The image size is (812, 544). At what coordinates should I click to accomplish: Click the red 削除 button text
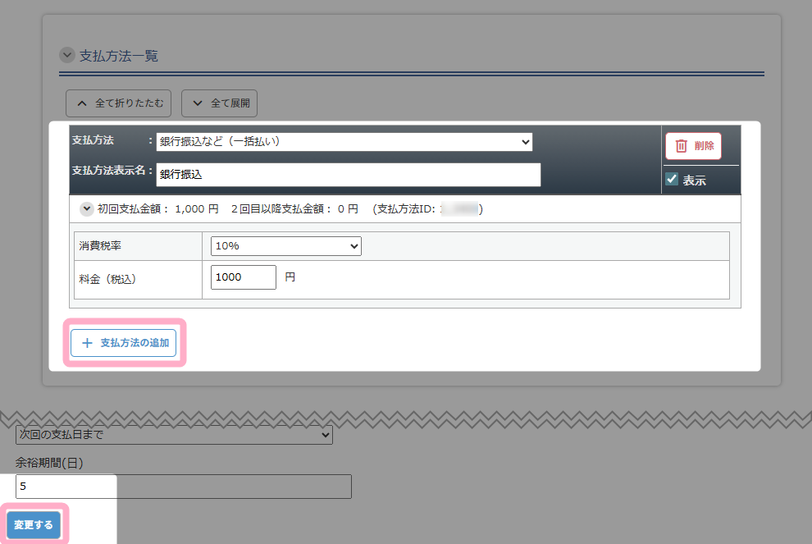click(x=704, y=146)
